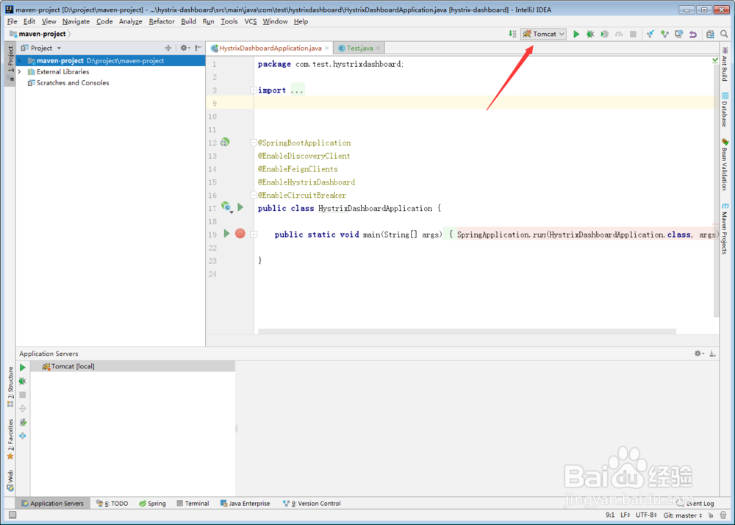Screen dimensions: 735x525
Task: Open Application Servers panel settings gear
Action: pos(698,354)
